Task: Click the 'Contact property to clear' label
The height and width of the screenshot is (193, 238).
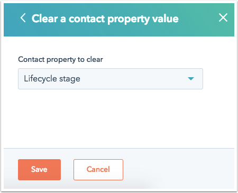Action: coord(60,60)
